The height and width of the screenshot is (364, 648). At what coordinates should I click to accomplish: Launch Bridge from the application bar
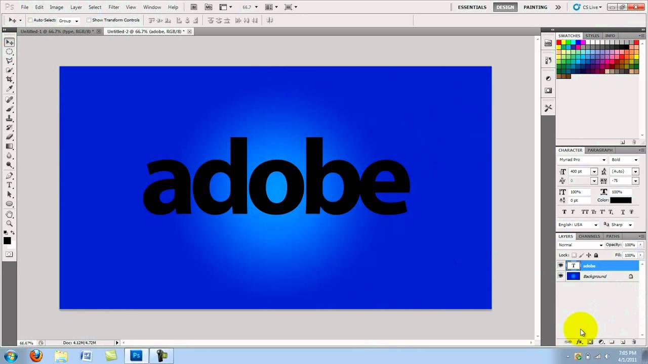click(194, 7)
